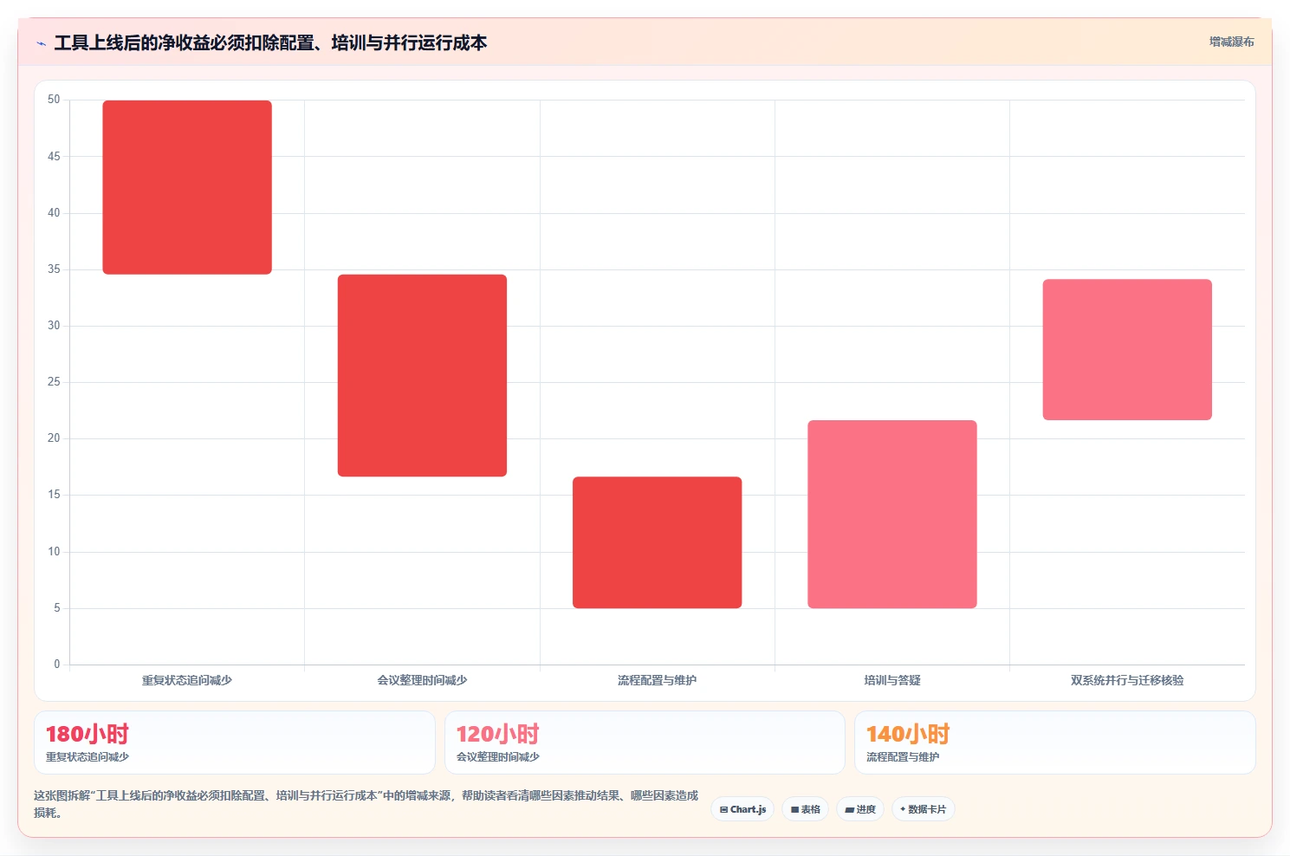1290x856 pixels.
Task: Click the 会议整理时间减少 waterfall bar
Action: tap(422, 375)
